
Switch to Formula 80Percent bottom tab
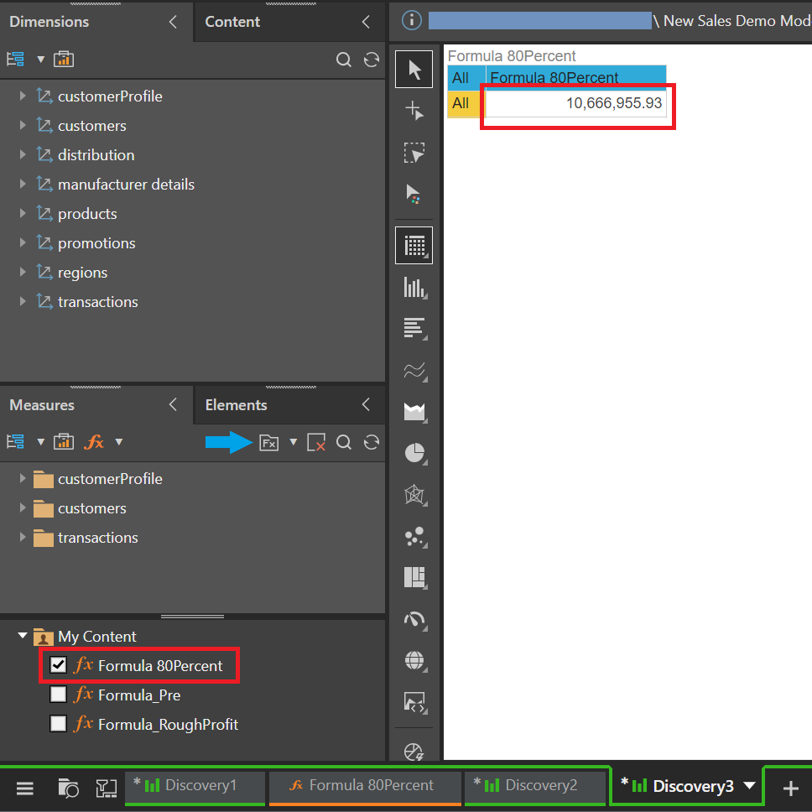(x=365, y=787)
